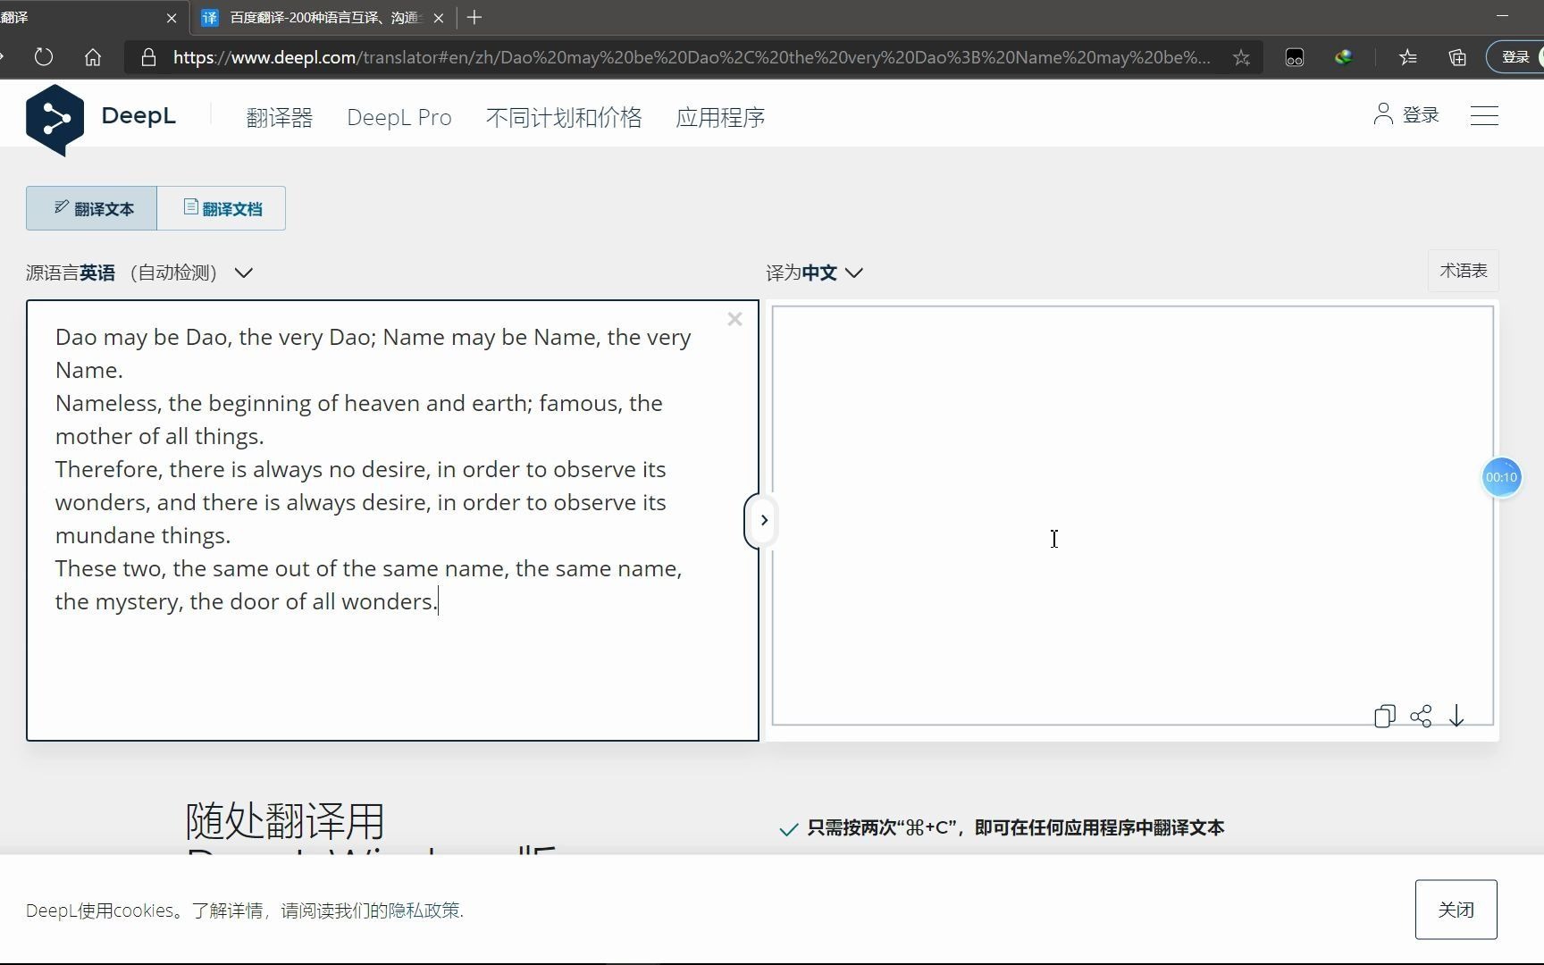The image size is (1544, 965).
Task: Add page to favorites with star icon
Action: coord(1241,57)
